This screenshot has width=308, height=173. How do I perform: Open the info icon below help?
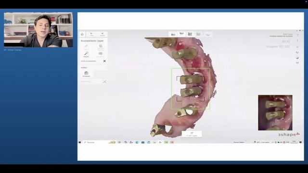[x=297, y=40]
